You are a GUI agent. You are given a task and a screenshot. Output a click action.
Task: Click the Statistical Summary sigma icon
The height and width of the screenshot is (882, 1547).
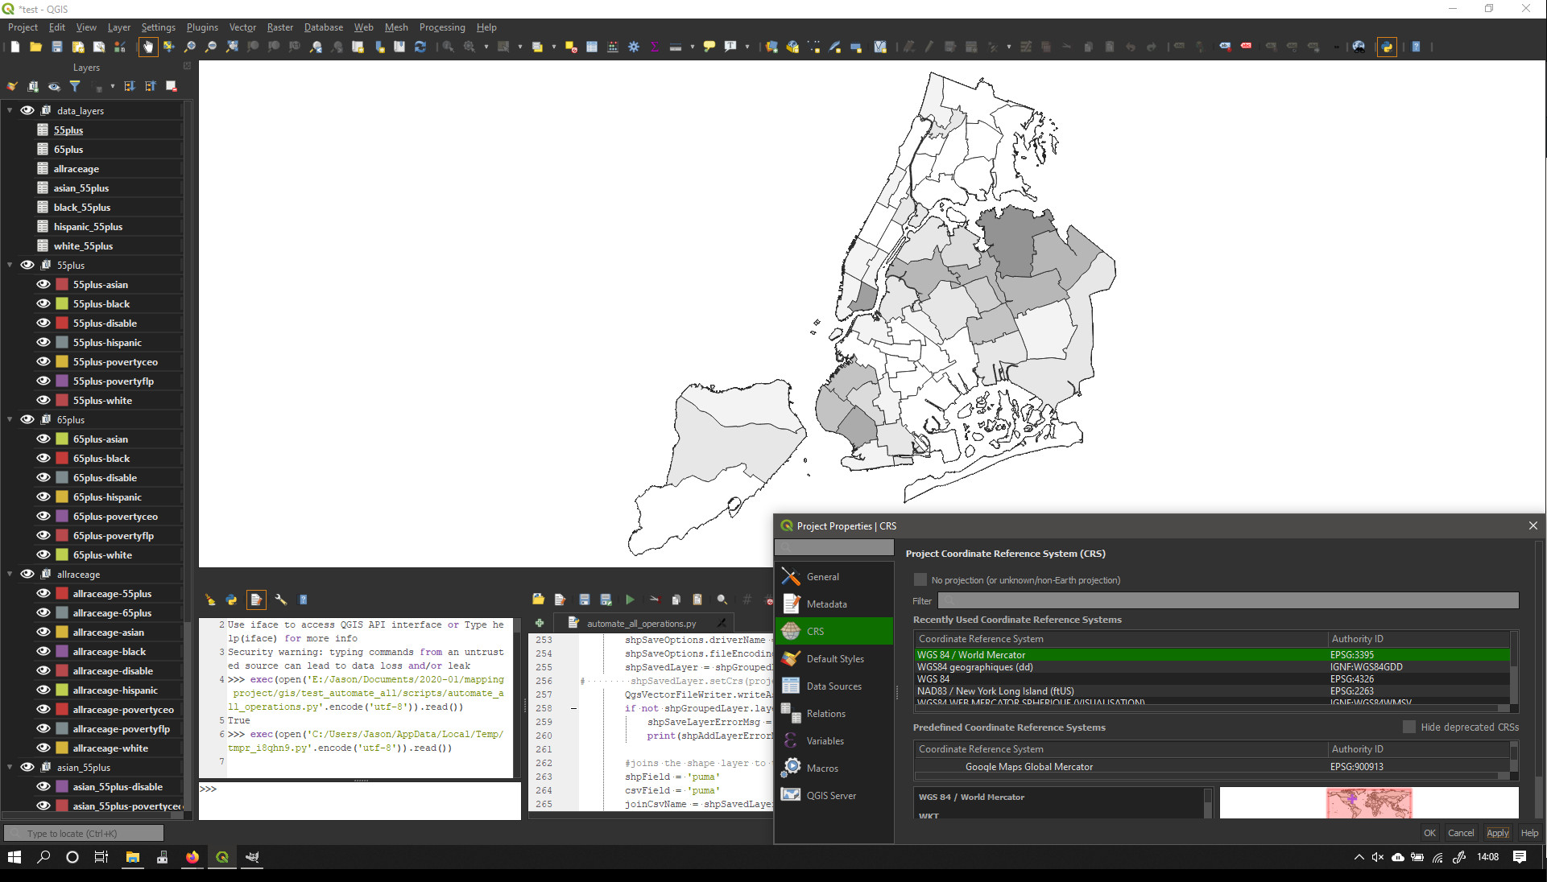click(x=655, y=47)
